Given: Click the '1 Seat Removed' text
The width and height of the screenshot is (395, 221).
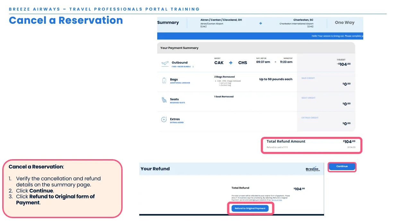Looking at the screenshot, I should pyautogui.click(x=224, y=97).
